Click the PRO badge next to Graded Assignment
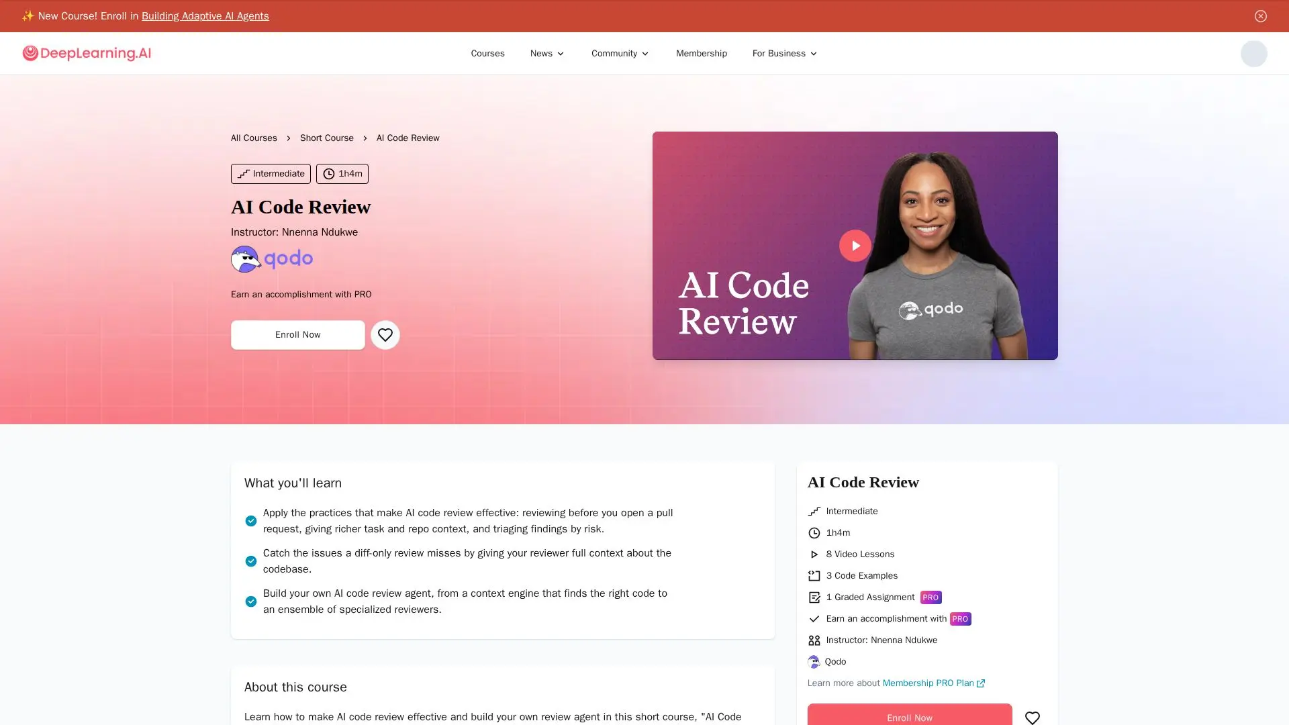 930,597
